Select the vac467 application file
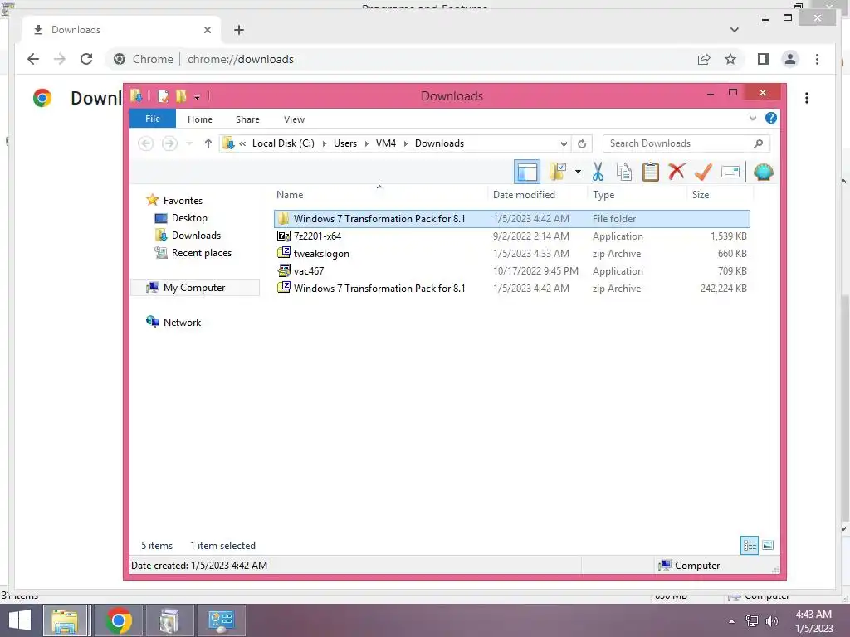 (511, 271)
